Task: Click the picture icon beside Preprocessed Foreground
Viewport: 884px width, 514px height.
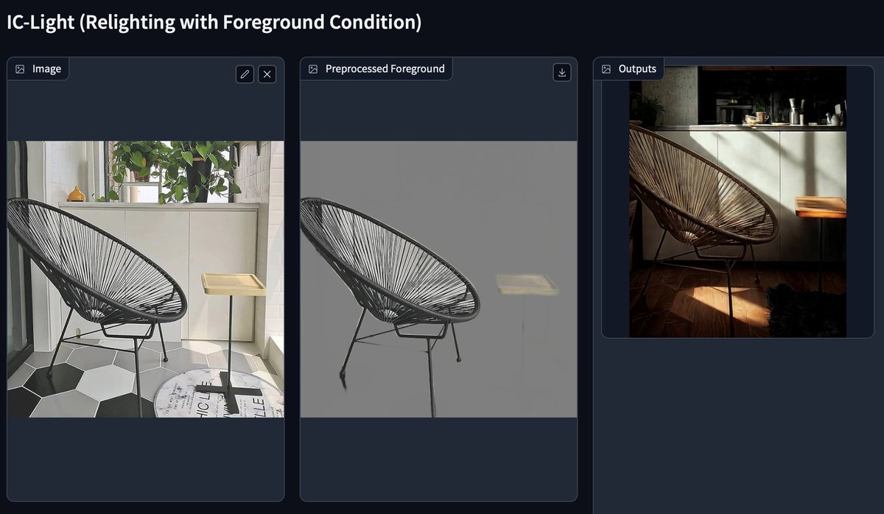Action: [313, 69]
